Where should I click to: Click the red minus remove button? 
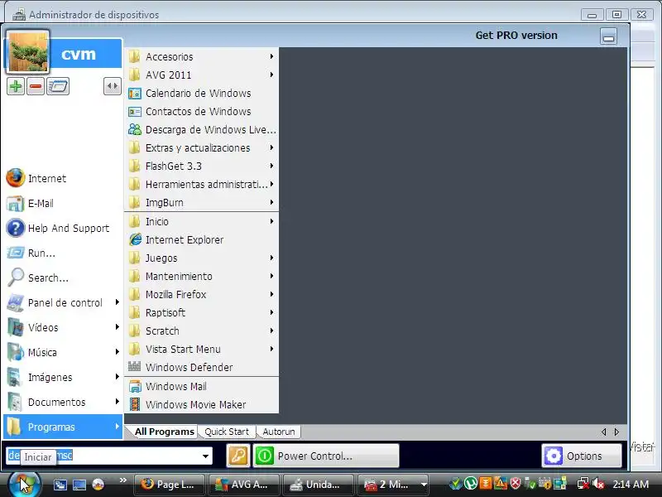36,87
